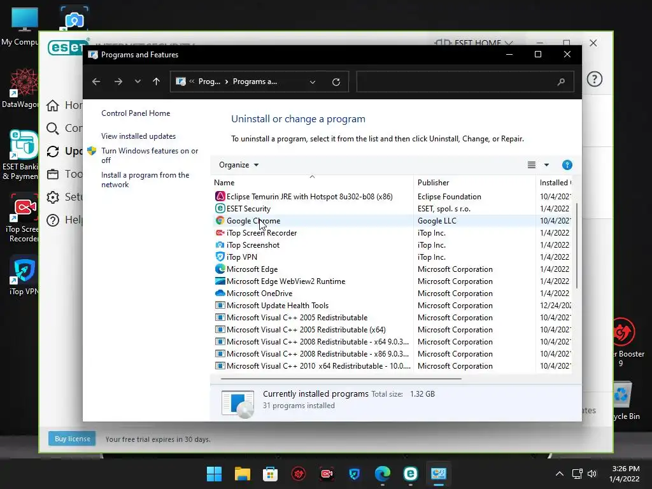Open Install a program from the network
Image resolution: width=652 pixels, height=489 pixels.
[x=145, y=180]
